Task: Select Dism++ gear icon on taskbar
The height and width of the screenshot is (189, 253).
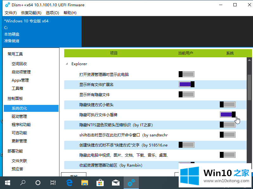Action: 131,183
